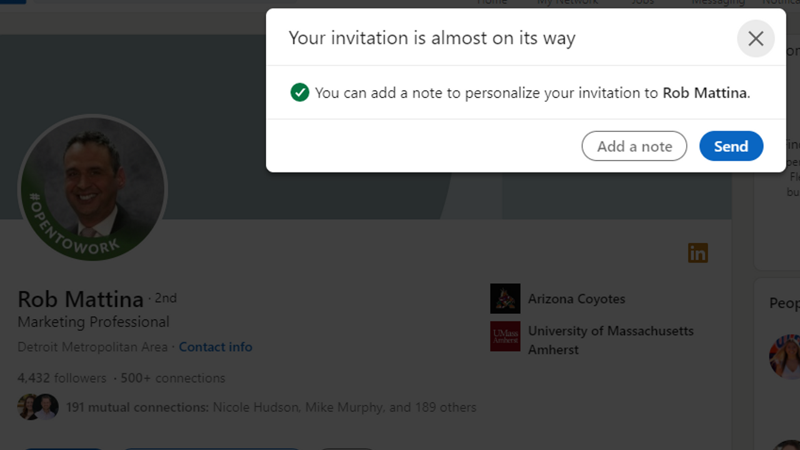
Task: Close the invitation dialog with the X
Action: tap(756, 39)
